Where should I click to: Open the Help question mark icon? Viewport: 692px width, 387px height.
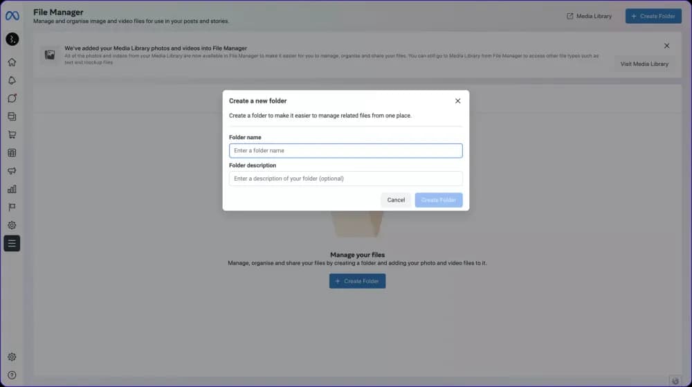click(x=12, y=375)
